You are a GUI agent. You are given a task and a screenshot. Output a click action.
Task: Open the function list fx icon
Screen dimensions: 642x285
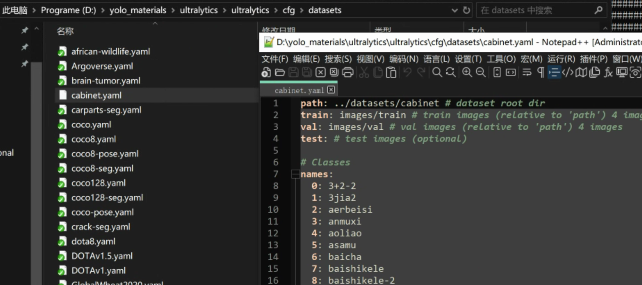608,72
